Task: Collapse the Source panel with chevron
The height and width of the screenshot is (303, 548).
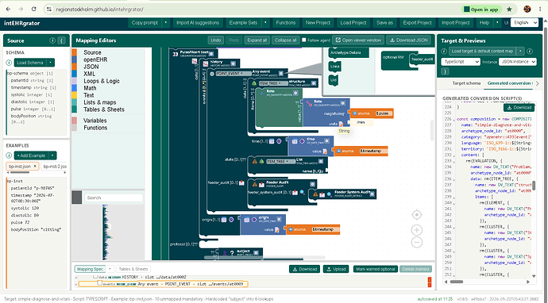Action: [x=61, y=40]
